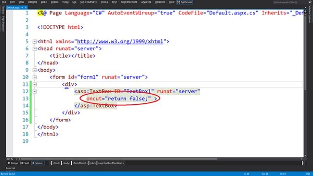Switch to Source view
The height and width of the screenshot is (176, 313).
pos(38,163)
